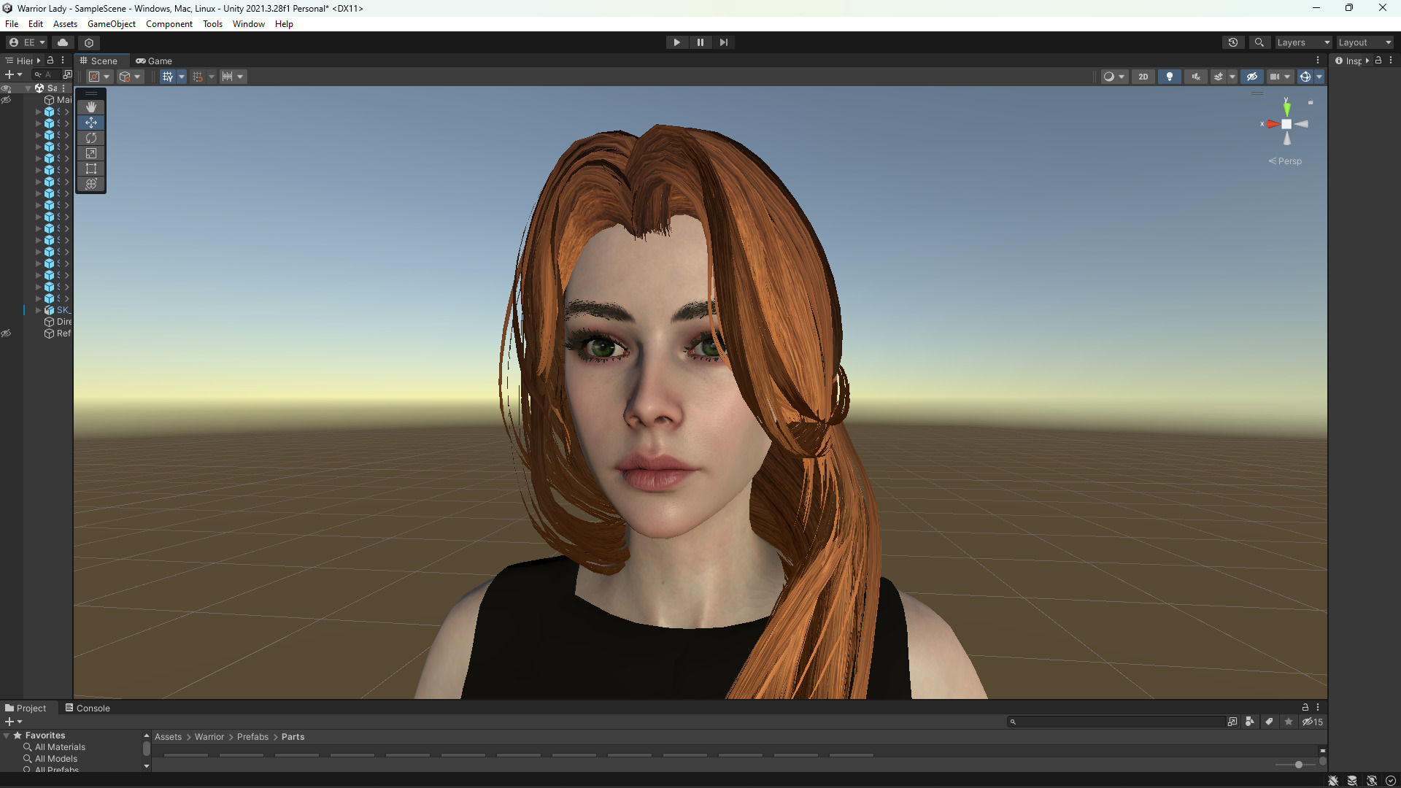Open the draw mode shading dropdown

tap(1114, 77)
